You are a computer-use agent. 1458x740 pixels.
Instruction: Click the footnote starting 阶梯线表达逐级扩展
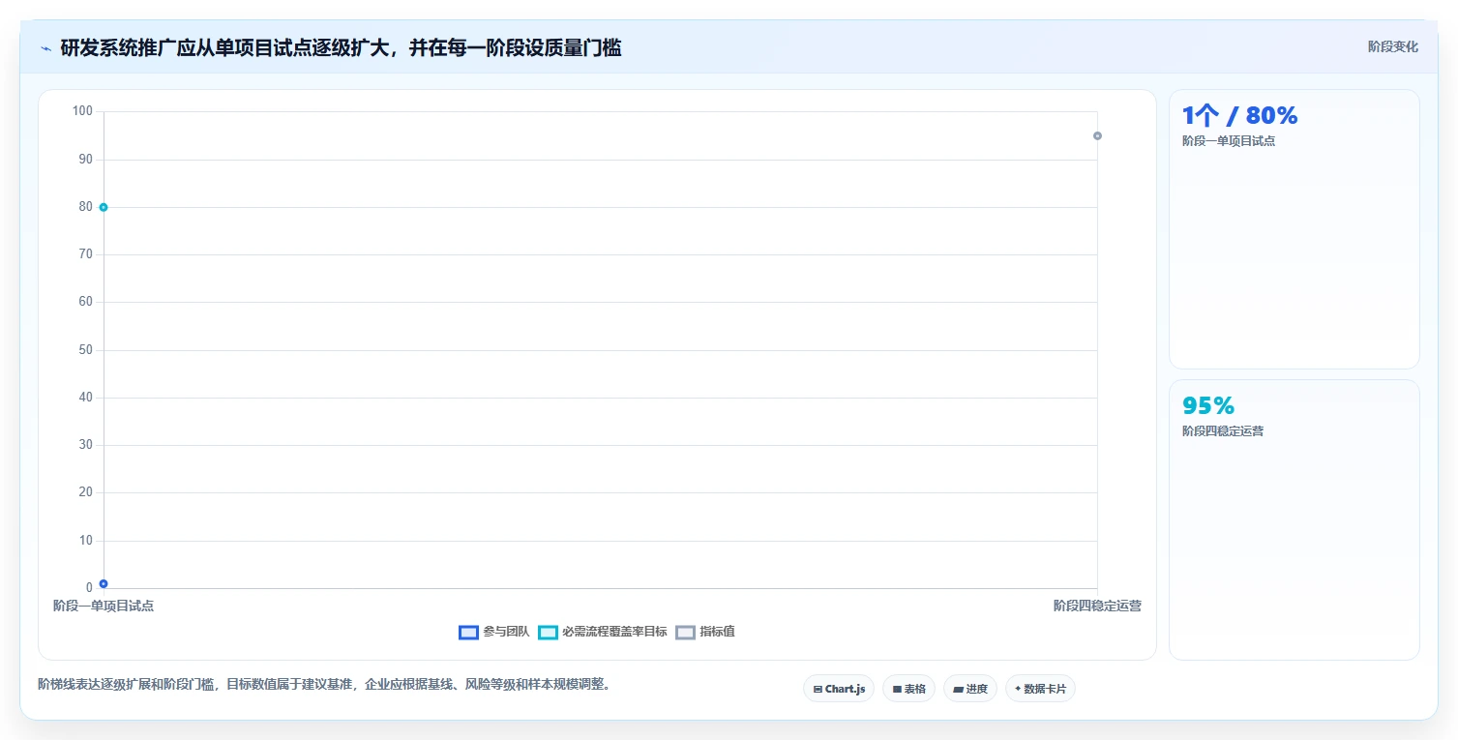324,684
